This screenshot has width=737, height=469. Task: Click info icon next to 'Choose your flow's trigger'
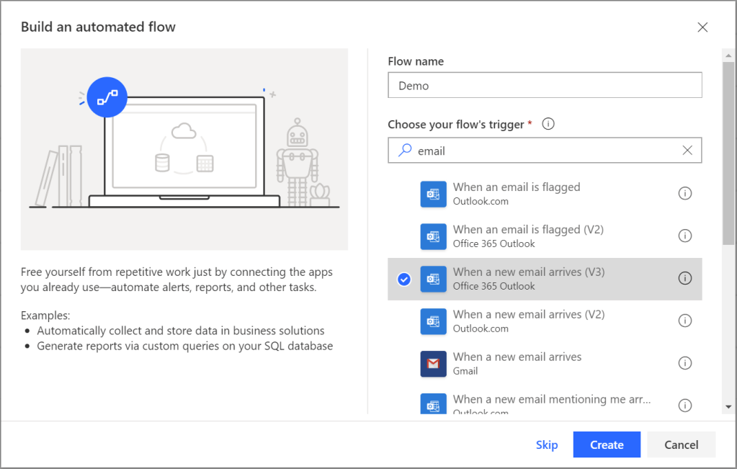[548, 124]
